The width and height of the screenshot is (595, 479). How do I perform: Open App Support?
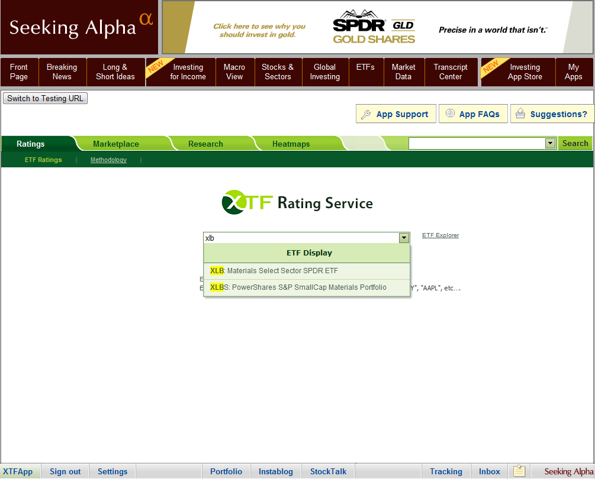tap(396, 114)
